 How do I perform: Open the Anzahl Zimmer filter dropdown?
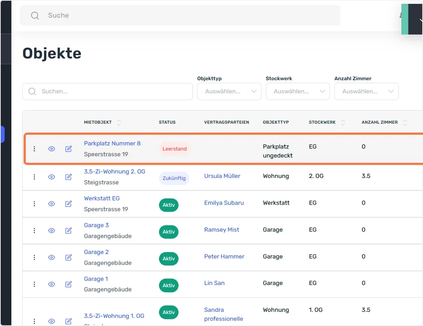[x=367, y=91]
